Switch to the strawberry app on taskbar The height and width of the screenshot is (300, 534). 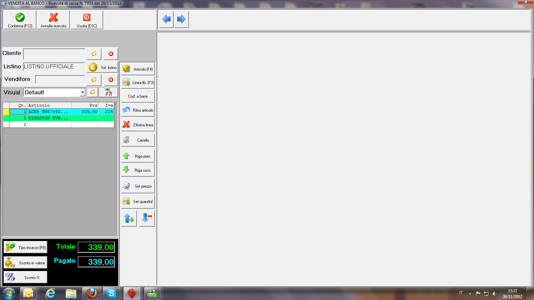click(132, 293)
